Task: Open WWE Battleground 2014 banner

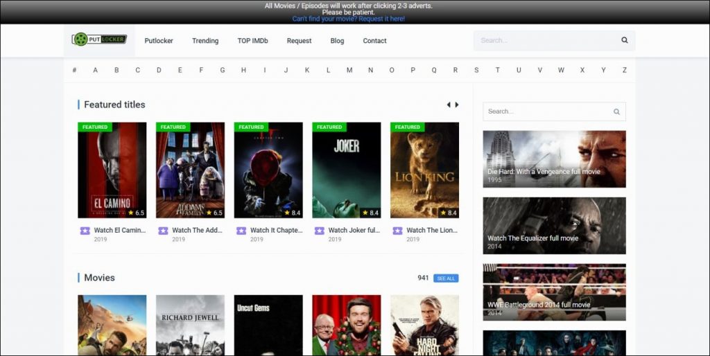Action: (x=554, y=292)
